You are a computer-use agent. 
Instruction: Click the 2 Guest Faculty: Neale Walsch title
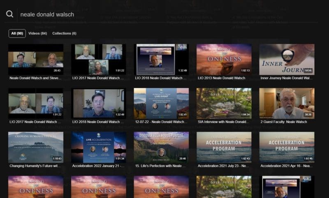click(284, 122)
